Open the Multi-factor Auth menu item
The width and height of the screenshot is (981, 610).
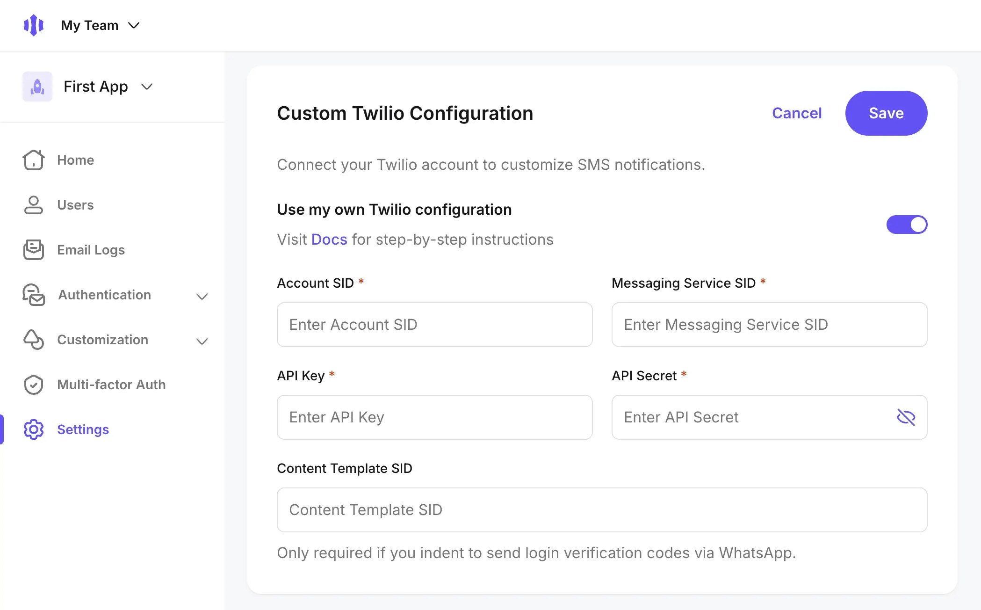pos(111,385)
